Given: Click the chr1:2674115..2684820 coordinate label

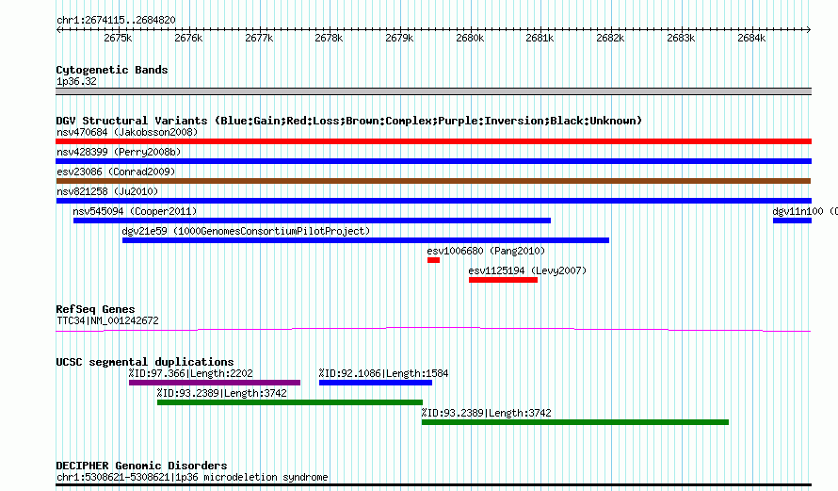Looking at the screenshot, I should point(116,20).
